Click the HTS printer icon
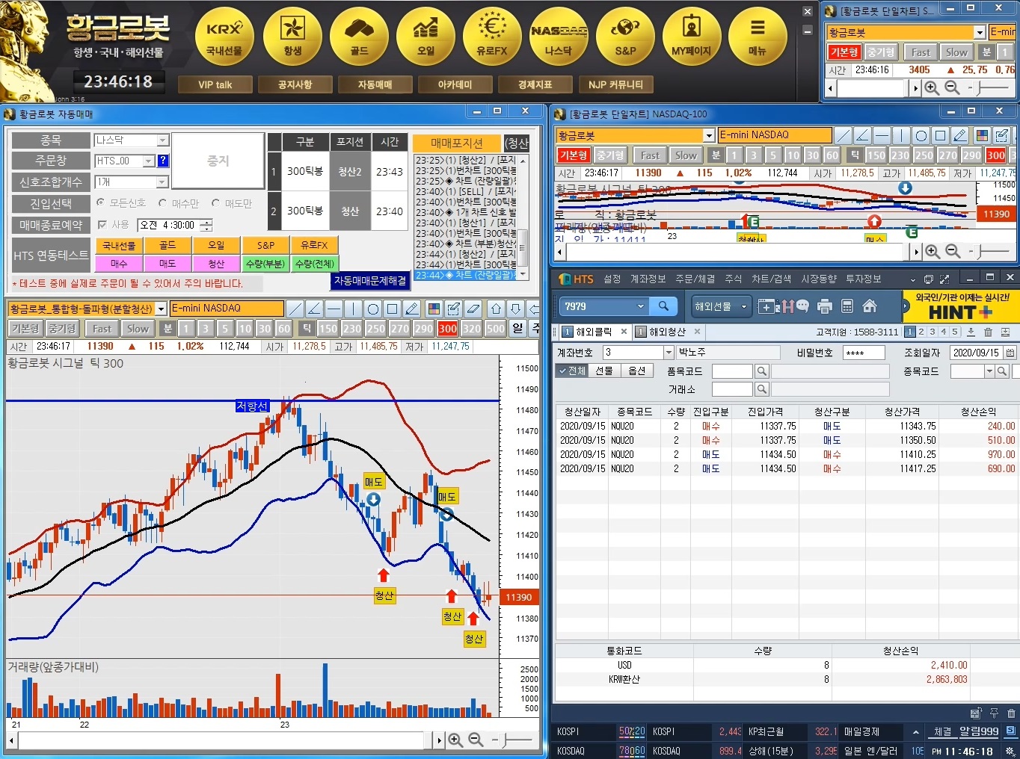This screenshot has height=759, width=1020. [x=825, y=306]
